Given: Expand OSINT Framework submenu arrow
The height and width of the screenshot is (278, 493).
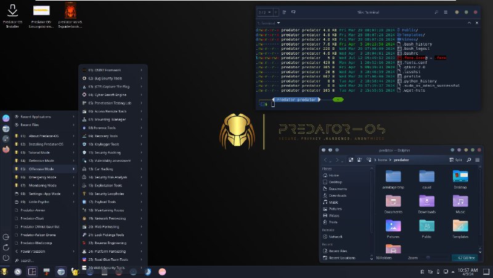Looking at the screenshot, I should click(x=142, y=70).
